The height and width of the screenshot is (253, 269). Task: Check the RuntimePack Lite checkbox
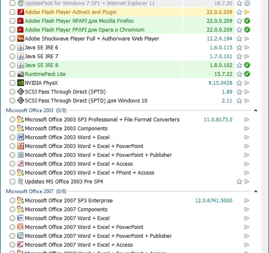click(12, 74)
